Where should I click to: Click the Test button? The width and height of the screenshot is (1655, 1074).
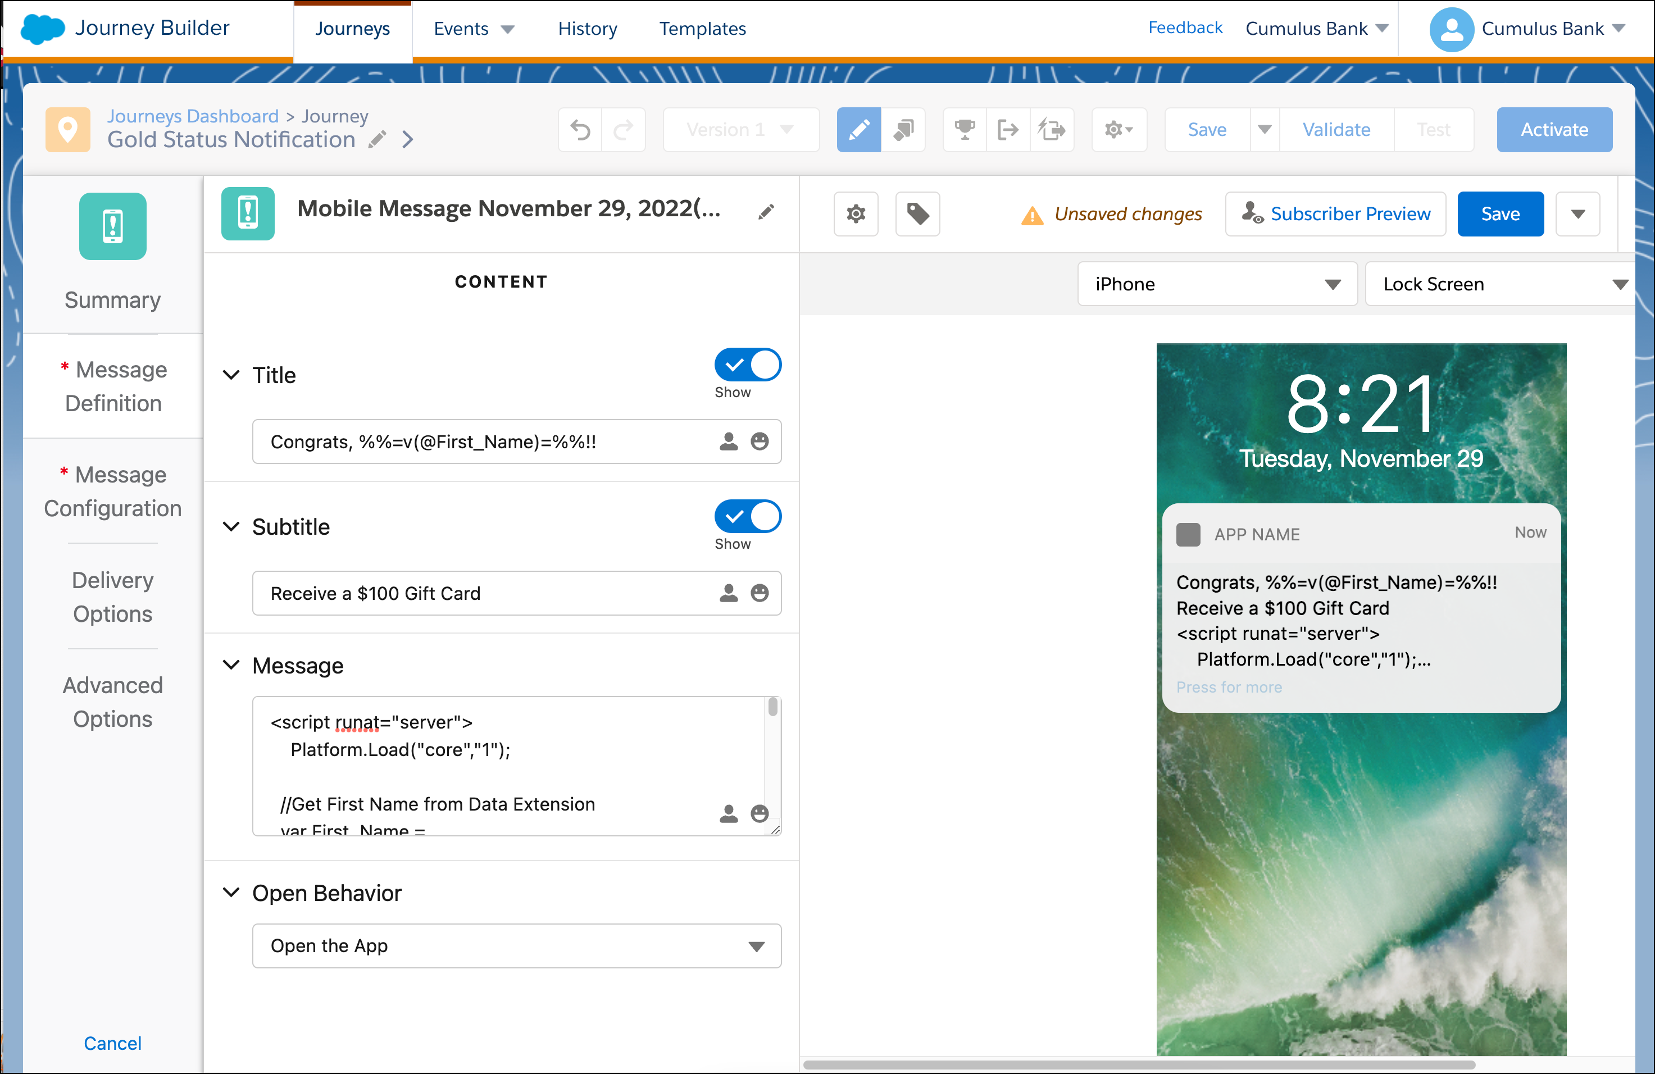click(x=1433, y=129)
